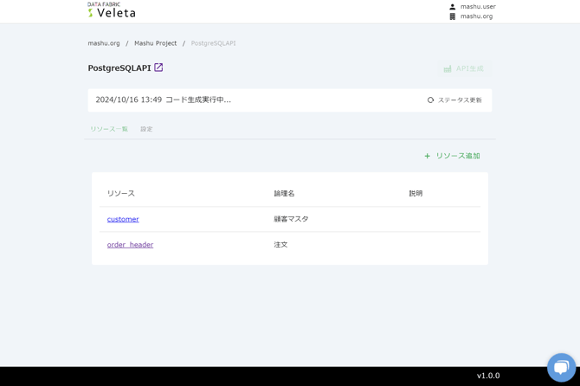Click the user profile icon beside mashu.user
The width and height of the screenshot is (580, 386).
[x=452, y=7]
